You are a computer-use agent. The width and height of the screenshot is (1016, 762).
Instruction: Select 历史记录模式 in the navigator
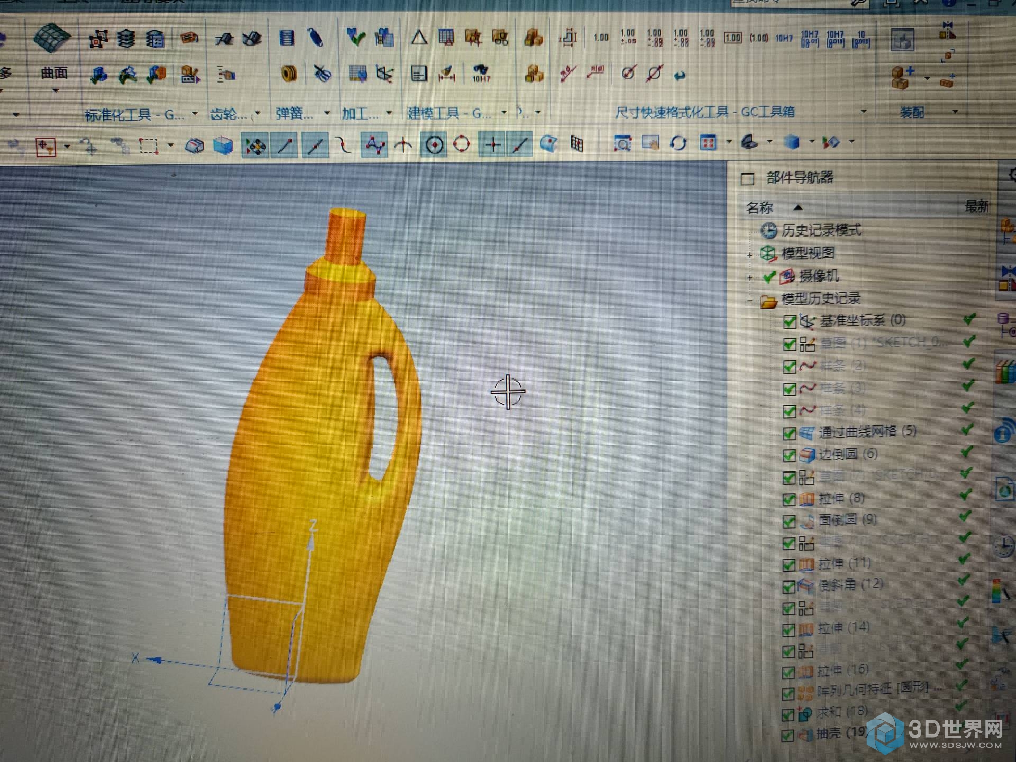821,230
